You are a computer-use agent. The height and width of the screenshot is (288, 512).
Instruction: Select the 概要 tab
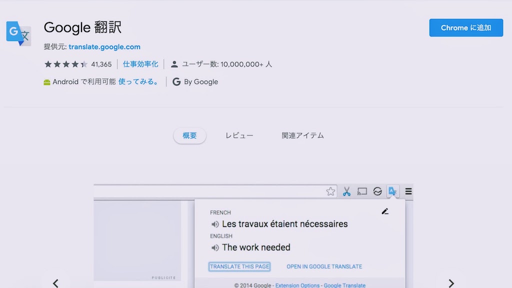pyautogui.click(x=189, y=135)
